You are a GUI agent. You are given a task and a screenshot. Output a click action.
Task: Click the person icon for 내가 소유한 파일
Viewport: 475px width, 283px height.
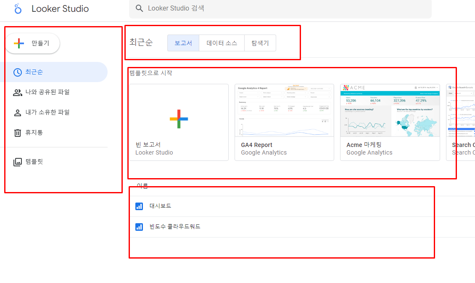18,113
